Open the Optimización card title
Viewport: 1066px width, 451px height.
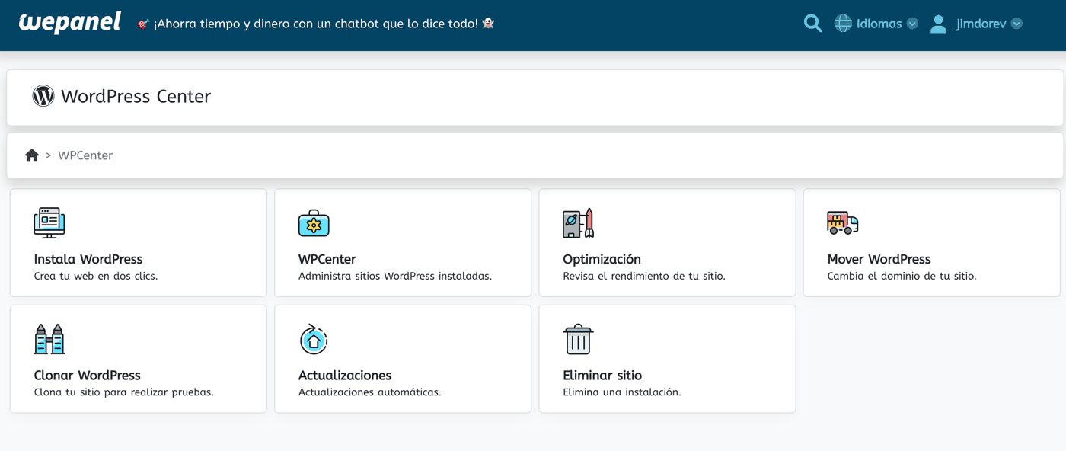(602, 259)
